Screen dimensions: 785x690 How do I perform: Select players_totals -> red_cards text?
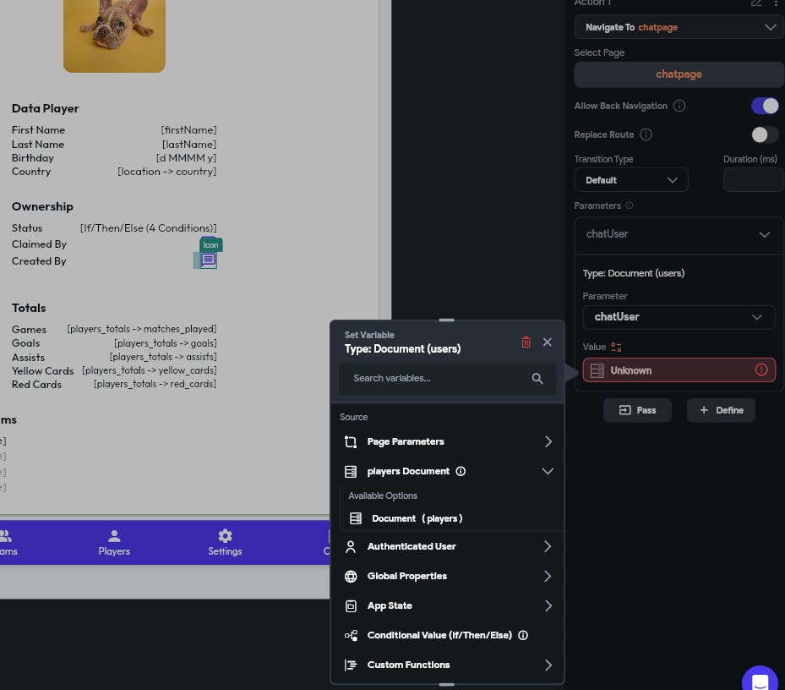pos(155,384)
